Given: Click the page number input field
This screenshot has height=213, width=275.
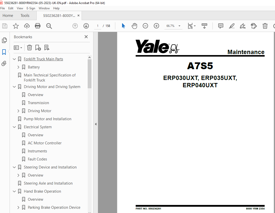Looking at the screenshot, I should click(x=98, y=26).
